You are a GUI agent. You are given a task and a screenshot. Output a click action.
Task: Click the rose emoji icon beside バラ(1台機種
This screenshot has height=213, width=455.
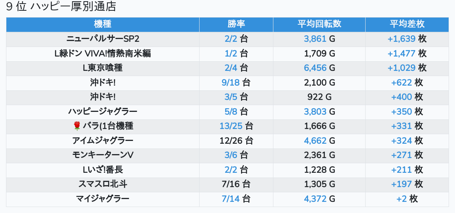77,126
